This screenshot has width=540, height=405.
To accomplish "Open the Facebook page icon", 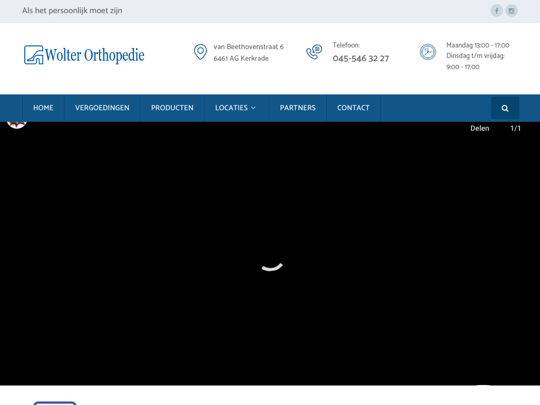I will pyautogui.click(x=496, y=11).
